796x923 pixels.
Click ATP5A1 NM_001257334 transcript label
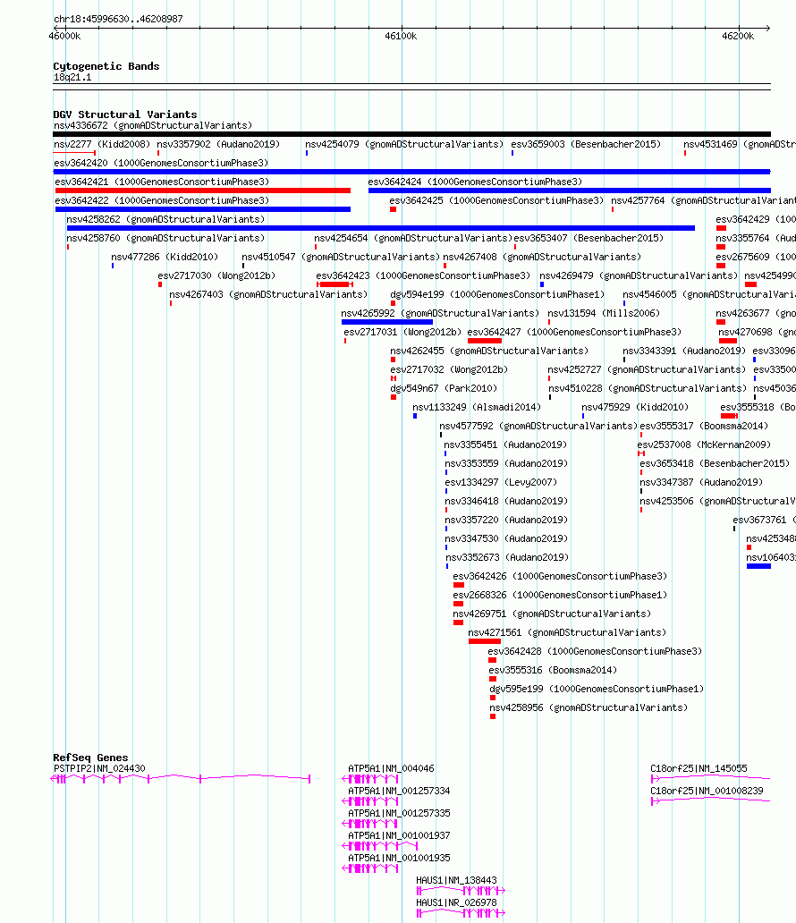399,792
